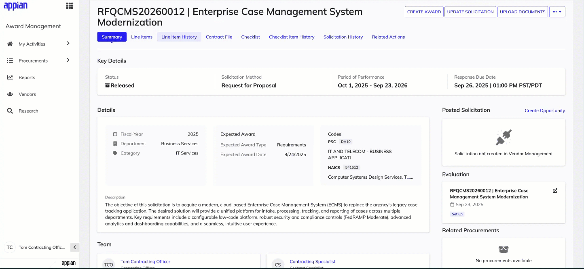
Task: Click the Set up status badge
Action: point(457,214)
